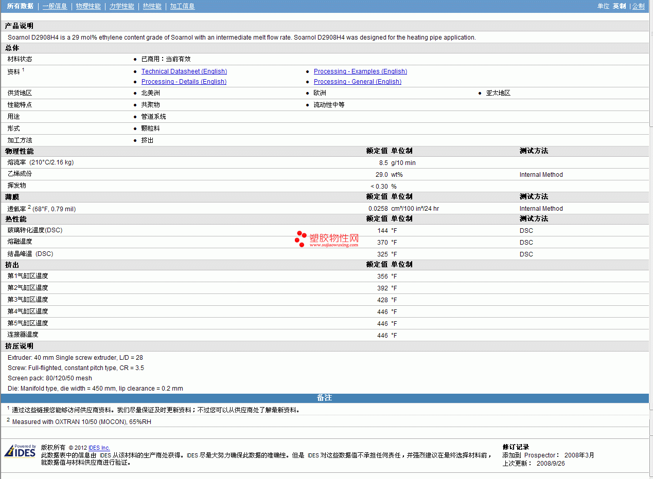Click cylinder zone 2 temperature 392
The image size is (653, 479).
pos(382,288)
